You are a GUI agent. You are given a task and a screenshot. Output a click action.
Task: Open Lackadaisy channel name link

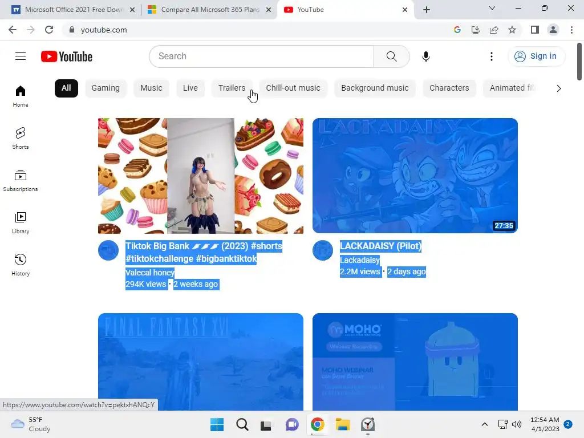[360, 260]
